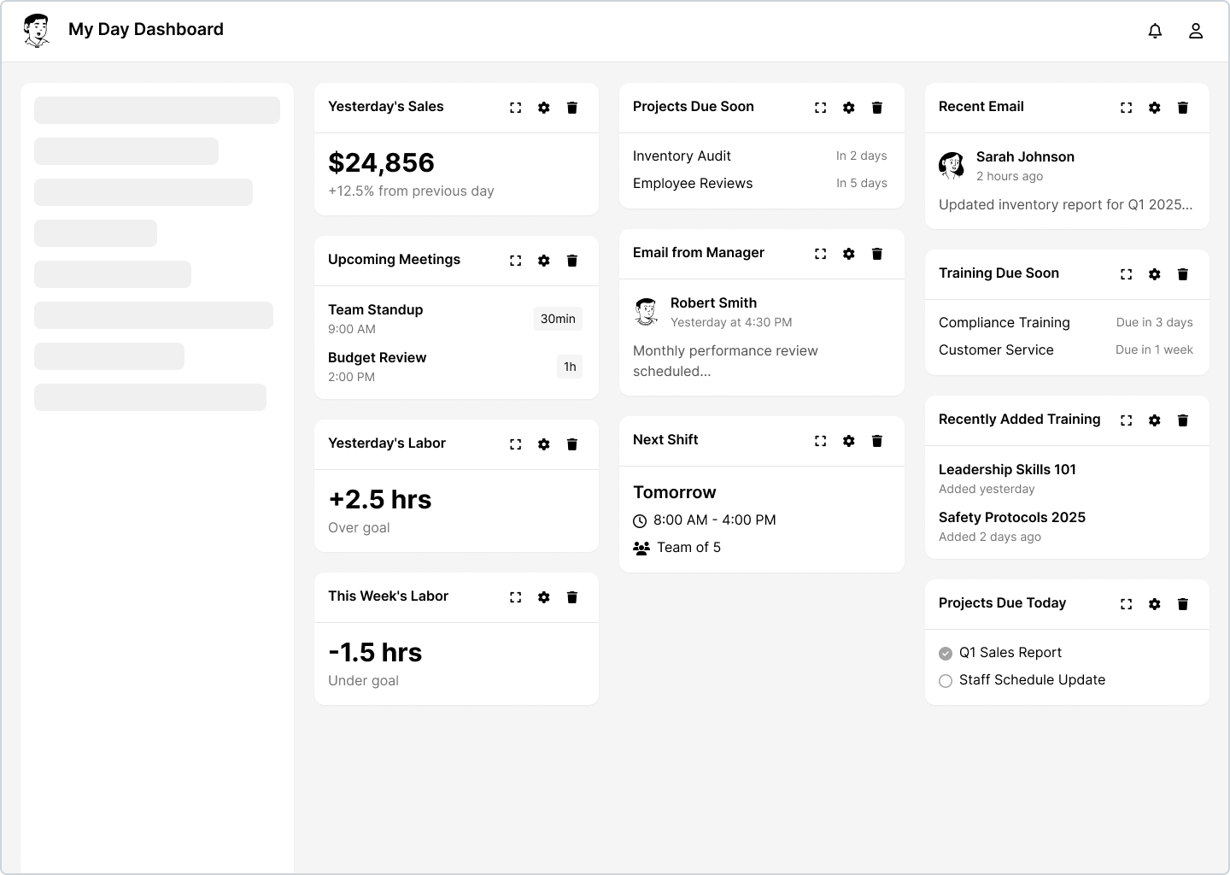Open settings for Upcoming Meetings widget
Image resolution: width=1230 pixels, height=875 pixels.
pyautogui.click(x=544, y=261)
